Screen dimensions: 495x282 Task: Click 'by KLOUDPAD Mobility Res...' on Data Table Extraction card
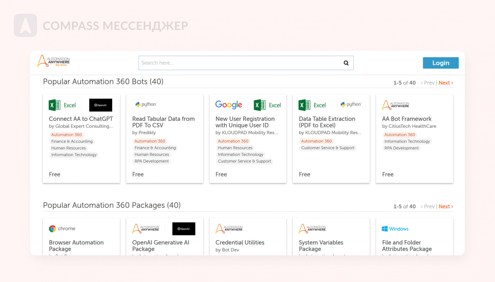pos(330,133)
